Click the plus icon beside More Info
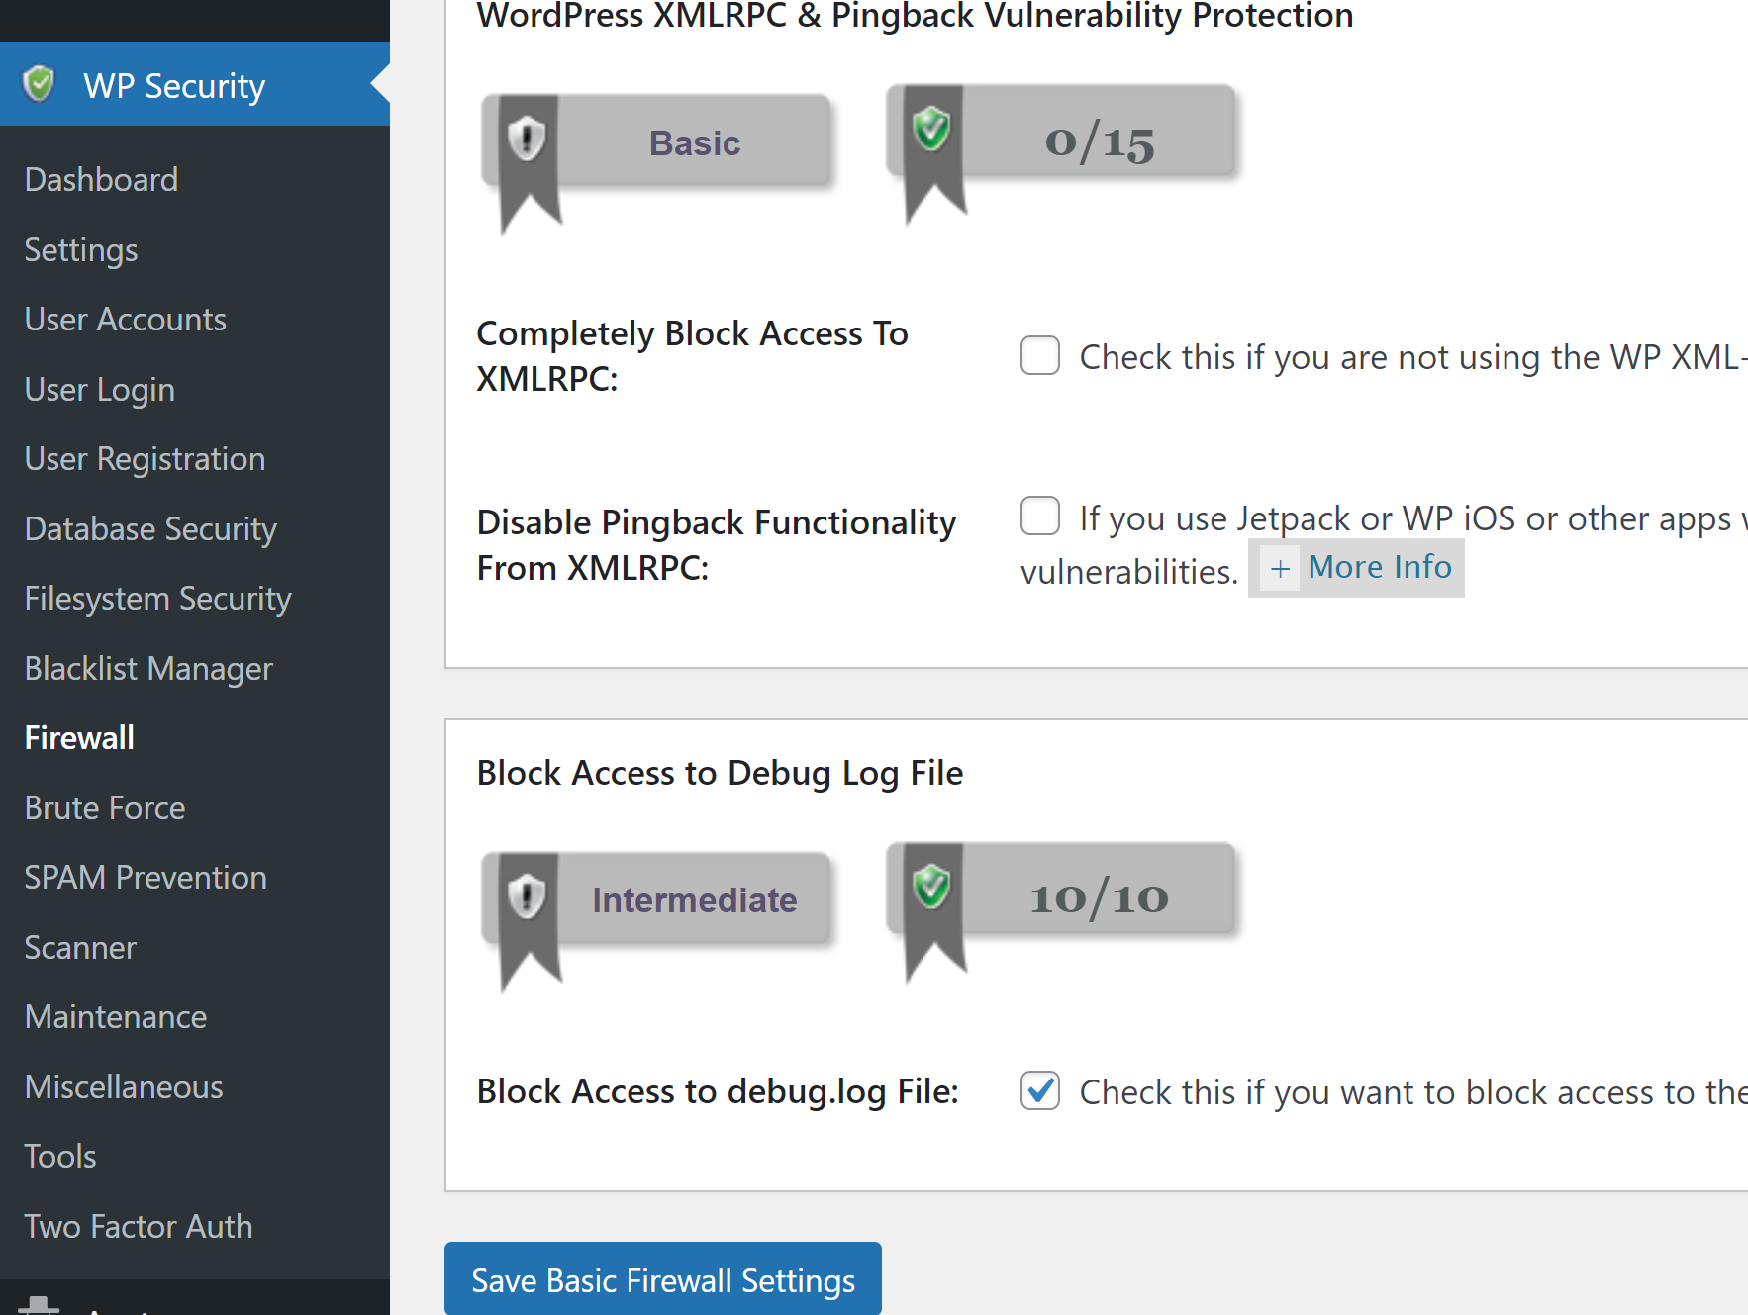Screen dimensions: 1748x1315 [1280, 569]
